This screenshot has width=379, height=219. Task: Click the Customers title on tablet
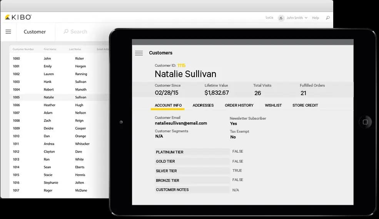tap(160, 53)
